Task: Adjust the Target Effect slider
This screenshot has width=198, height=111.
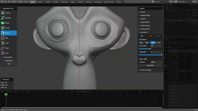Action: click(x=150, y=55)
